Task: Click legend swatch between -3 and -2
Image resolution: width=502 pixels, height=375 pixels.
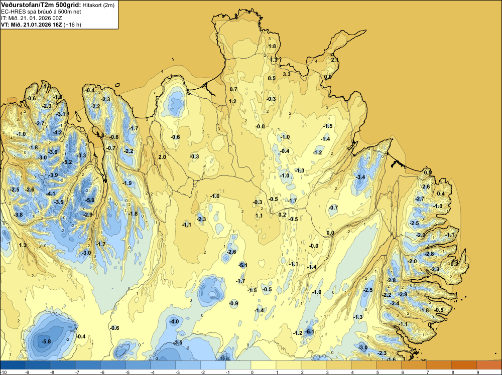Action: click(188, 365)
